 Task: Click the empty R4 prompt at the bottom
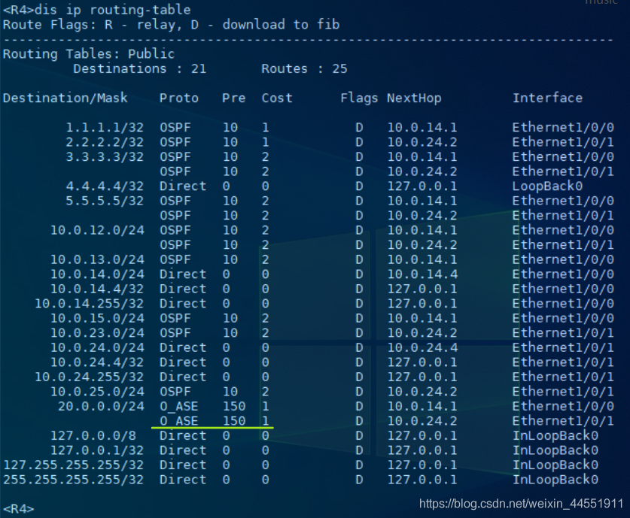(x=18, y=509)
